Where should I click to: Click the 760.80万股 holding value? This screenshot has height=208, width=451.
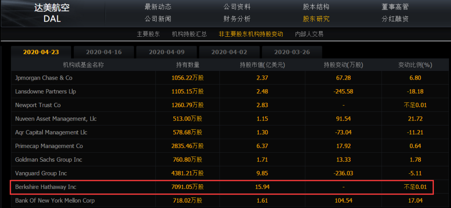(187, 160)
